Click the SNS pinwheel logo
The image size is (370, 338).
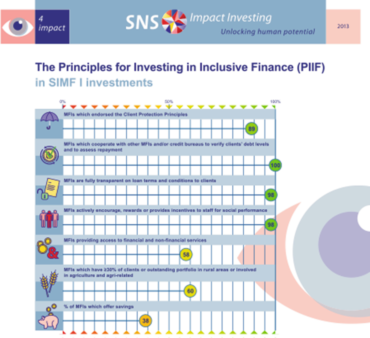[174, 22]
